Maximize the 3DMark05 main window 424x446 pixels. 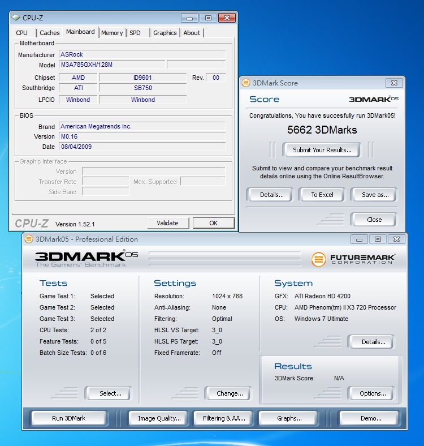(x=378, y=239)
